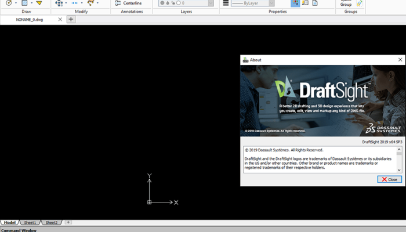
Task: Click the About dialog title icon
Action: click(245, 60)
